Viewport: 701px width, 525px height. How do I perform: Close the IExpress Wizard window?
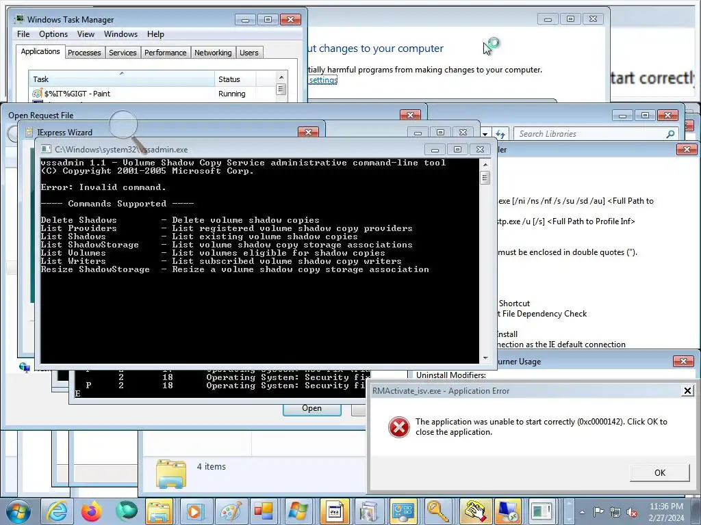308,132
